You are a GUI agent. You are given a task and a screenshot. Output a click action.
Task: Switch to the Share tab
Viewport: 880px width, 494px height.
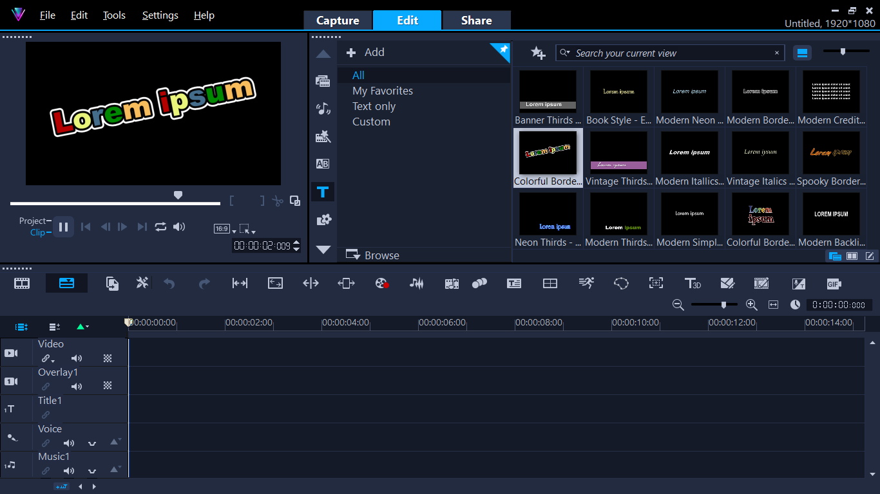tap(476, 21)
